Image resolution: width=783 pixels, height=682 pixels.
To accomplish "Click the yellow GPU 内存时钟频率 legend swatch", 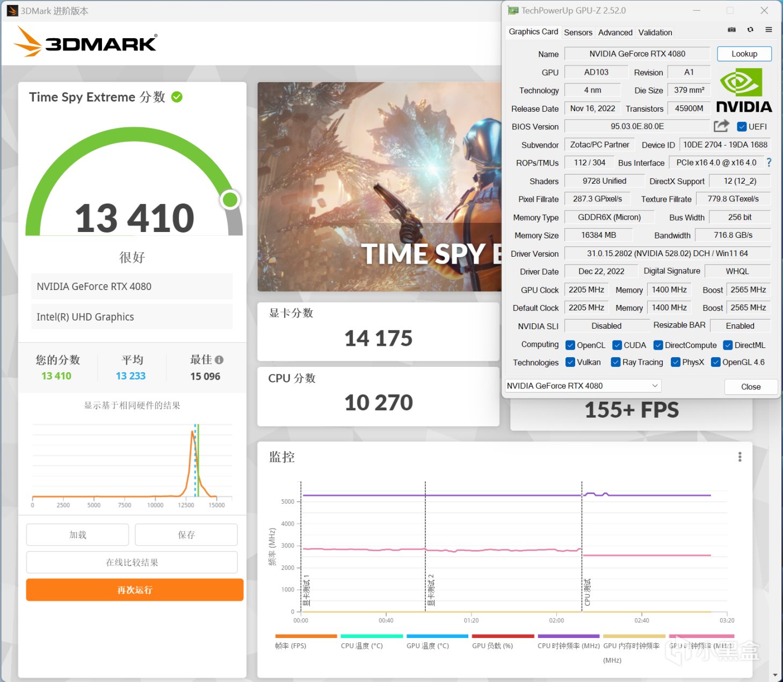I will pyautogui.click(x=634, y=636).
